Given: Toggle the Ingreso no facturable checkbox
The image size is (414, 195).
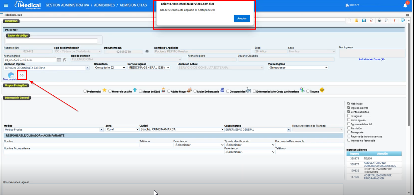Looking at the screenshot, I should 349,140.
